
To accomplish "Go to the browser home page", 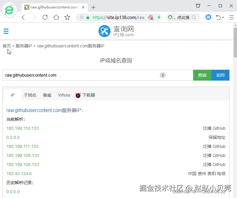I will coord(56,17).
